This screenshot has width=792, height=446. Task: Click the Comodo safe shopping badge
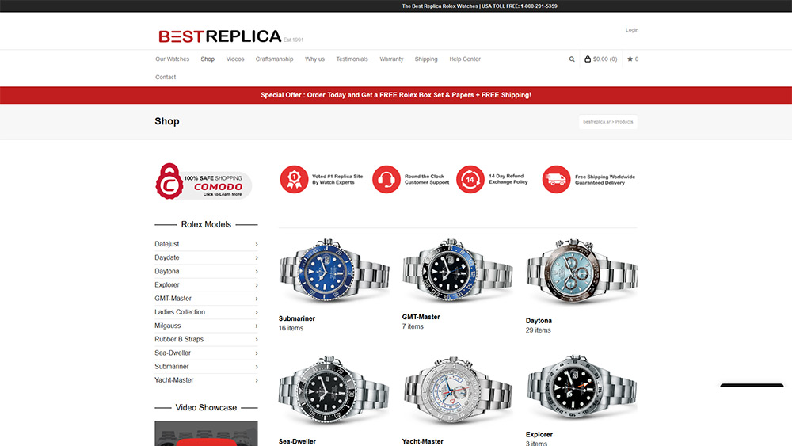203,181
